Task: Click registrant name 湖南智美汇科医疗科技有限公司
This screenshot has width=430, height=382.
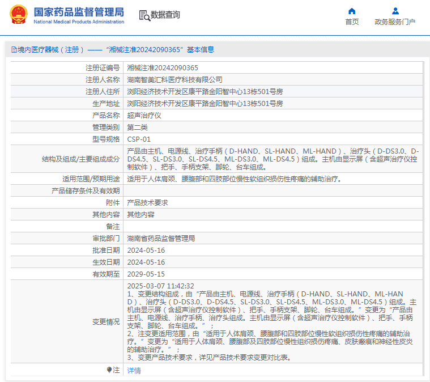Action: 174,79
